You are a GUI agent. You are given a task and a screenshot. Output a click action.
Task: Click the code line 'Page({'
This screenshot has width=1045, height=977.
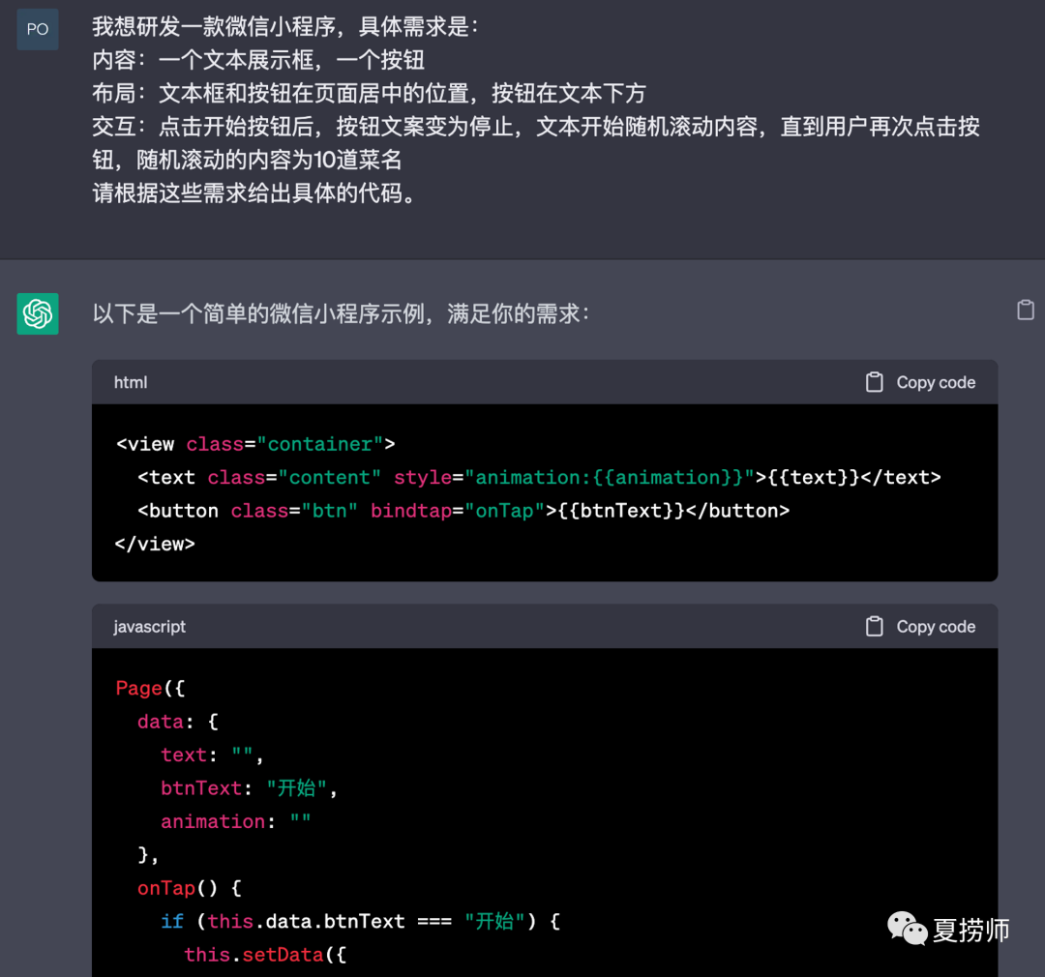click(150, 689)
